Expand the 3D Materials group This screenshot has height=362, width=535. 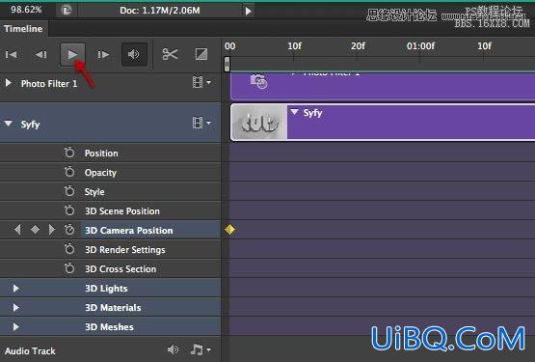pyautogui.click(x=15, y=307)
